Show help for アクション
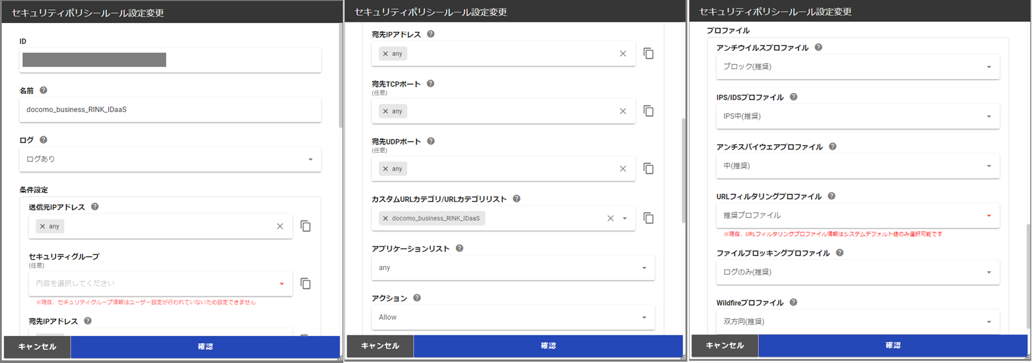 coord(417,298)
